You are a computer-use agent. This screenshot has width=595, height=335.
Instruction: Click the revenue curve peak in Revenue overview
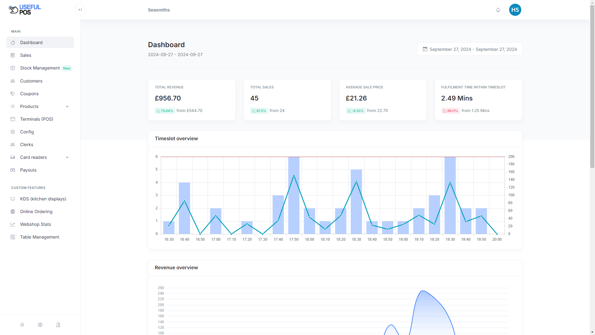423,291
